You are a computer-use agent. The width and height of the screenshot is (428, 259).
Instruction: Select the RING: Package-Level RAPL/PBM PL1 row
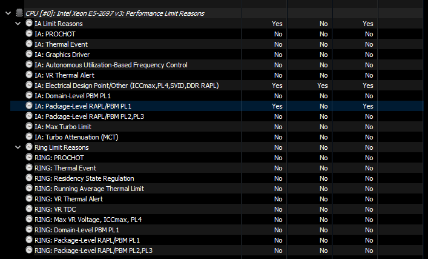[87, 240]
